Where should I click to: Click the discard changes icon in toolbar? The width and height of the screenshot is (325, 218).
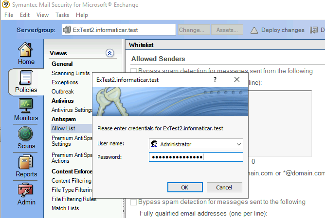[314, 30]
